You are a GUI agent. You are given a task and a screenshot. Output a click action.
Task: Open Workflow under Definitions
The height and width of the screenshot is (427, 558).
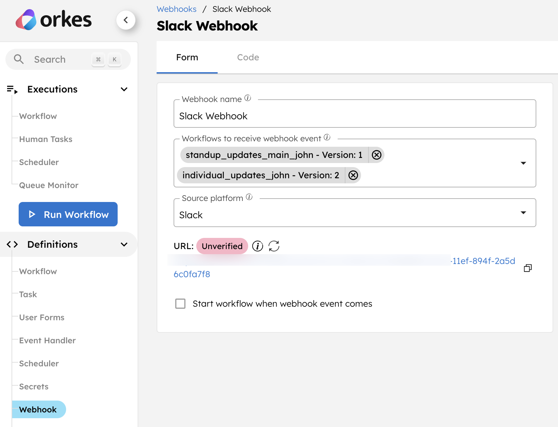point(38,271)
